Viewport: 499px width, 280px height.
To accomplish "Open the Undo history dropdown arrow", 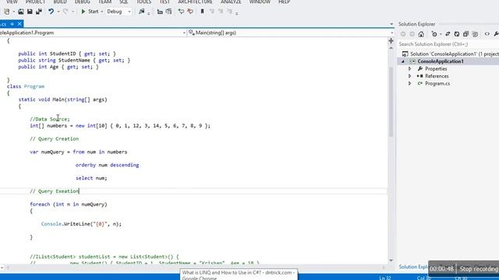I will tap(58, 12).
